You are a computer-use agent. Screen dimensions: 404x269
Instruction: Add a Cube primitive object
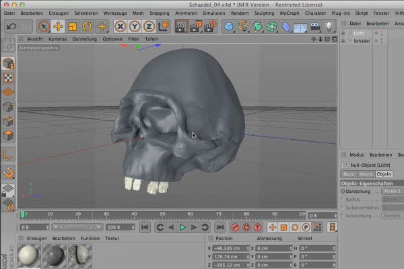(x=229, y=26)
